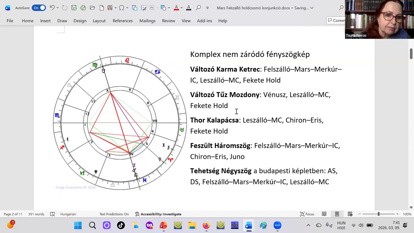The image size is (414, 233).
Task: Click Page 2 of 11 indicator
Action: pos(13,214)
